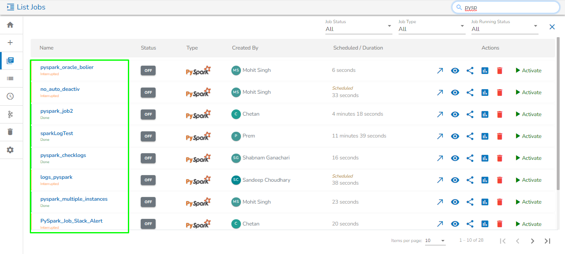Screen dimensions: 565x254
Task: Push arrow icon for no_auto_deactiv job
Action: [440, 93]
